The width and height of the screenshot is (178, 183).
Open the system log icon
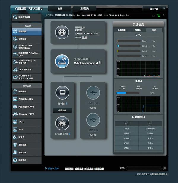[x=15, y=152]
